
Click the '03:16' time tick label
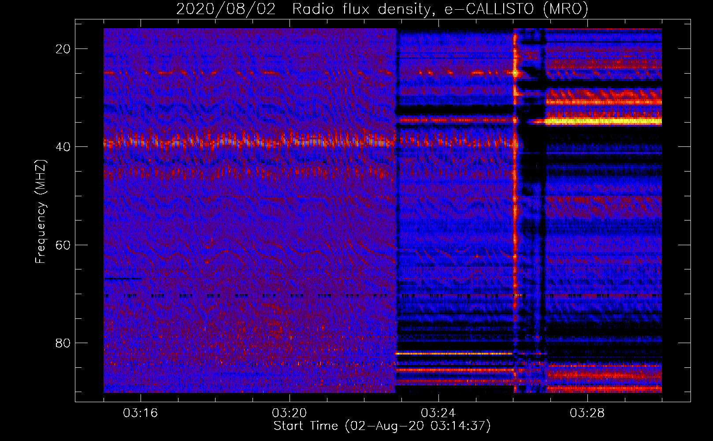(140, 413)
